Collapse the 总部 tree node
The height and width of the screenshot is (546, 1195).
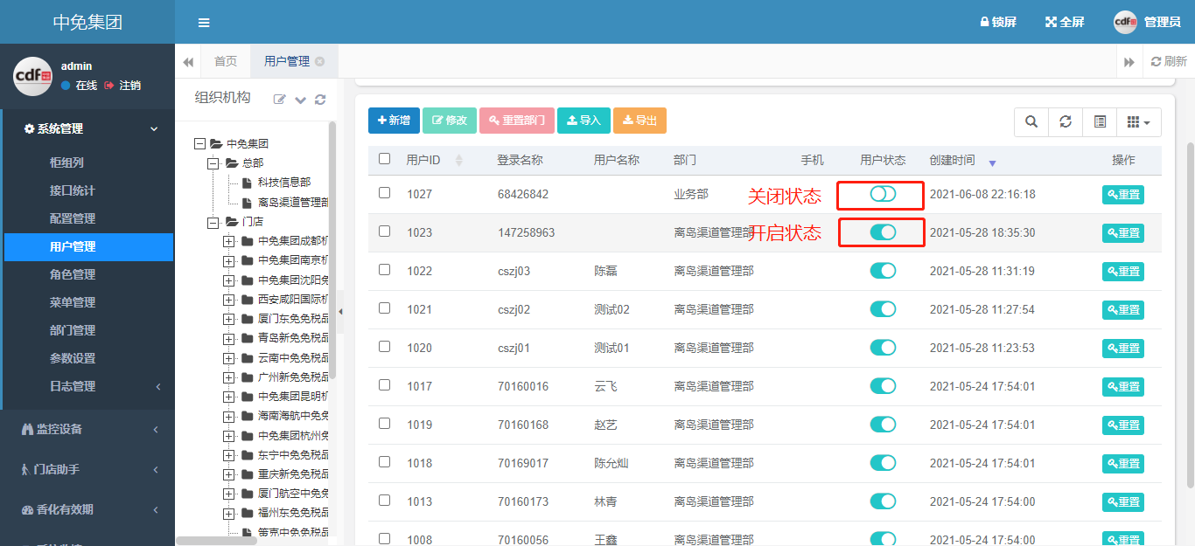click(213, 163)
